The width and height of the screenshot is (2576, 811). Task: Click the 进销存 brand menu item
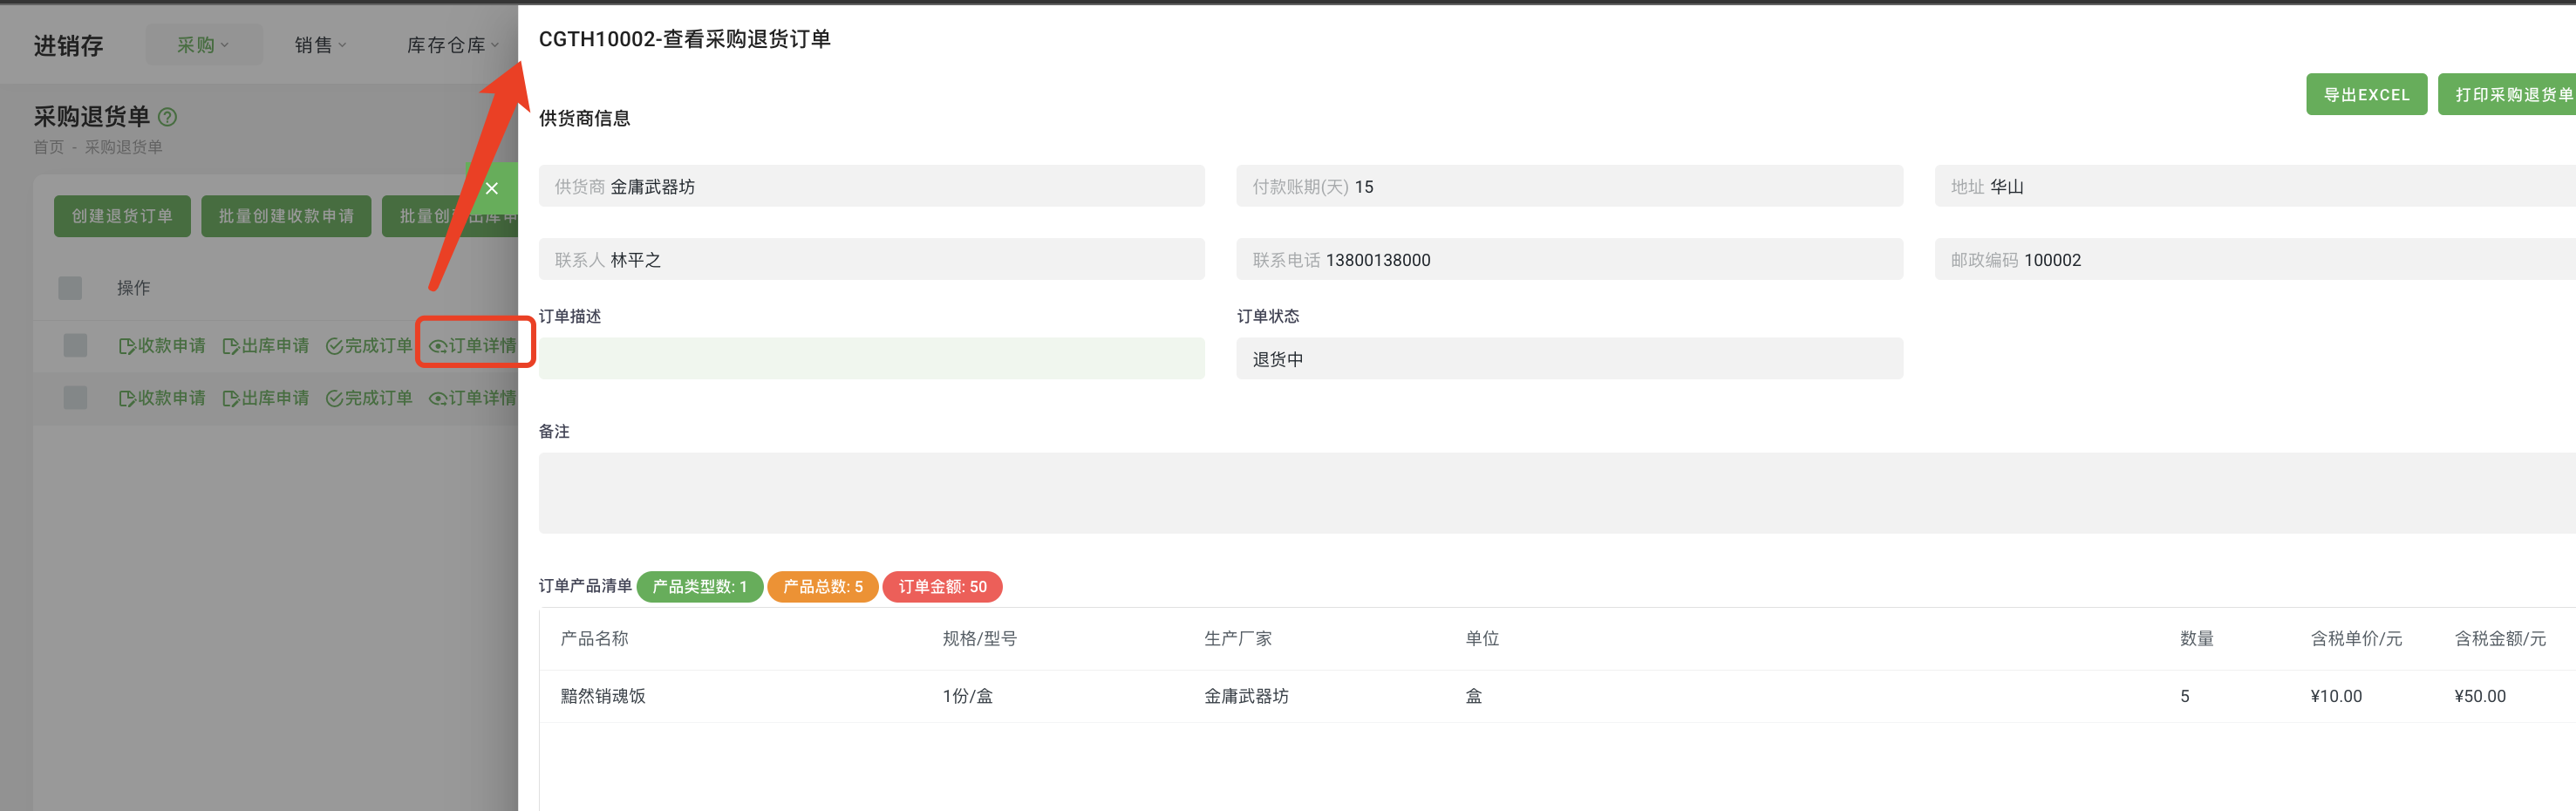coord(67,44)
